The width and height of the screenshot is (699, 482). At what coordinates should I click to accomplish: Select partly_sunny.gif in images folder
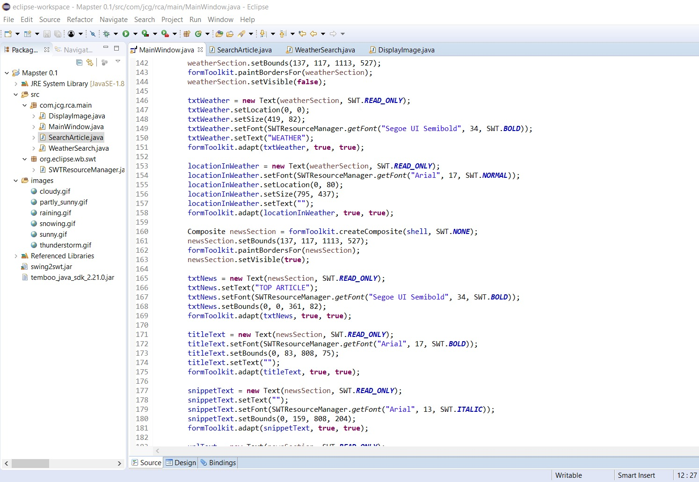point(64,202)
